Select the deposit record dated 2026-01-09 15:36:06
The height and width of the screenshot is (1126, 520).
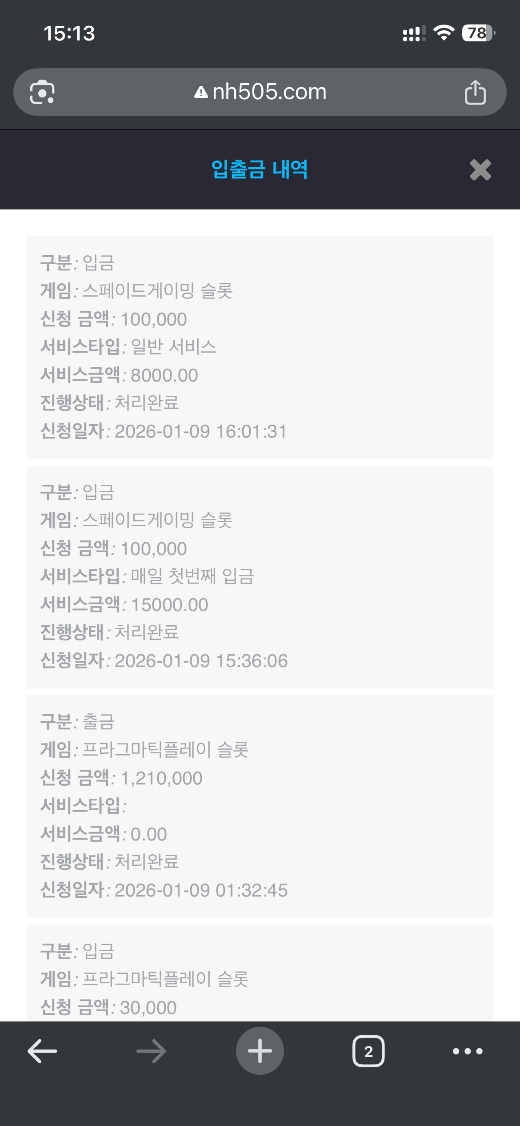tap(260, 576)
